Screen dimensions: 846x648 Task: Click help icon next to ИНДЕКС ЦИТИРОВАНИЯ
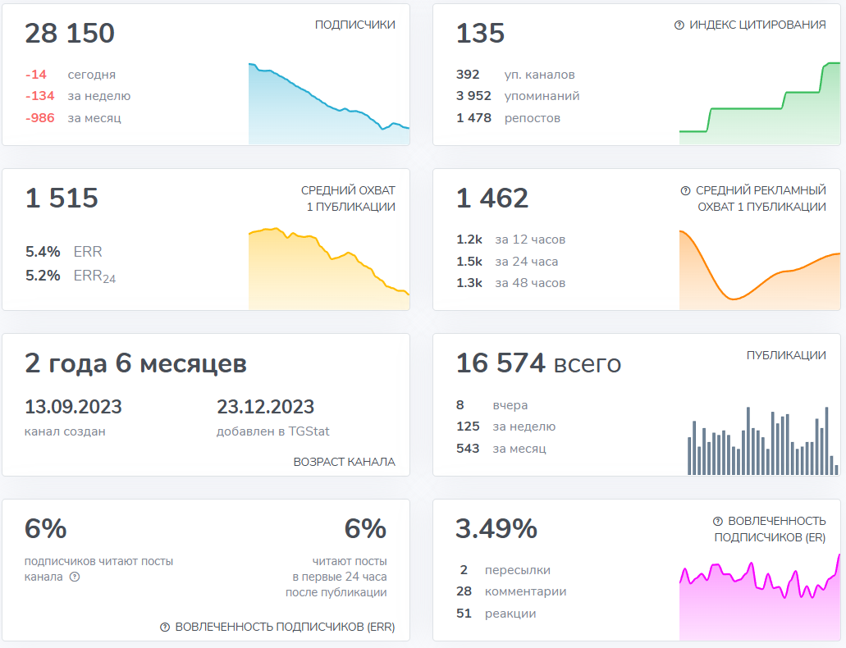click(679, 25)
